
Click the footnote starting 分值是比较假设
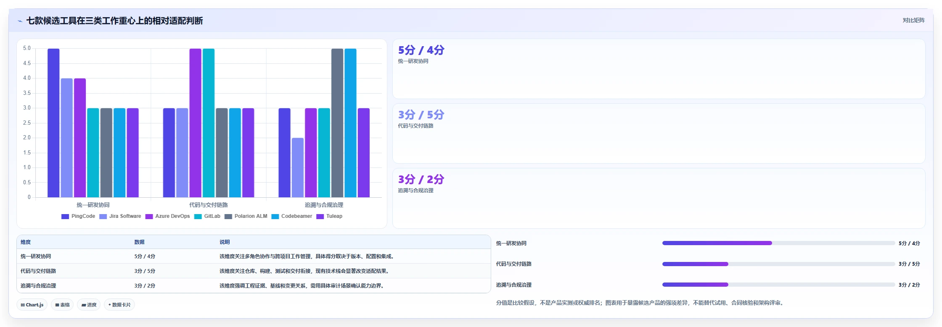pos(640,303)
